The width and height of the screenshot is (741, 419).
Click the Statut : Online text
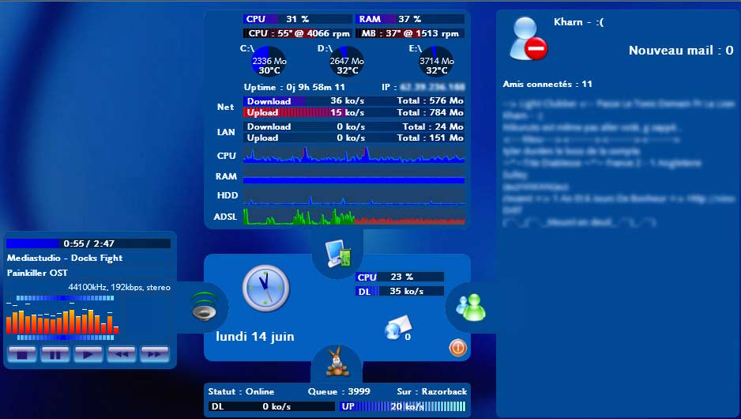241,391
